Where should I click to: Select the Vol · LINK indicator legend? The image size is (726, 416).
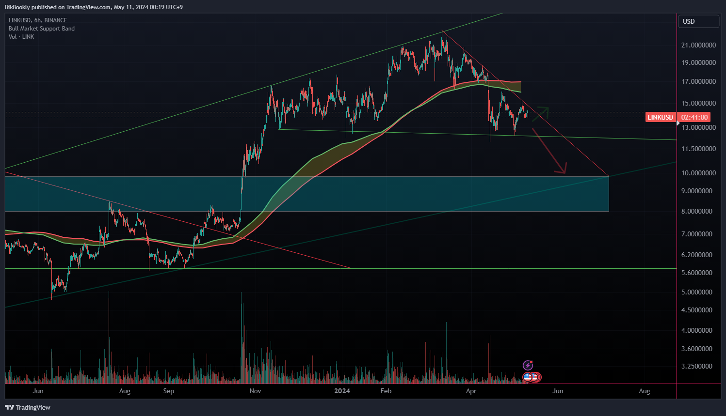[21, 37]
